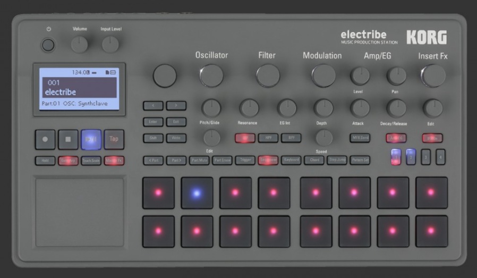Click the modulation Speed knob
This screenshot has height=278, width=477.
pos(324,138)
